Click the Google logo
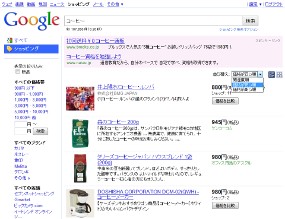285x219 pixels. 31,21
